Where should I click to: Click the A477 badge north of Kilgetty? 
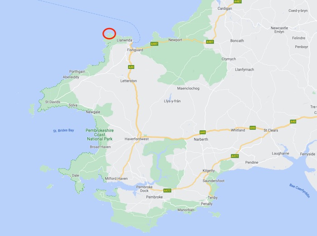(x=235, y=156)
